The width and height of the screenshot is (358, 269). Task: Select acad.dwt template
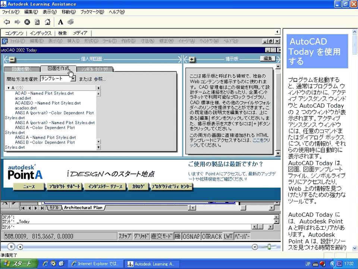click(23, 98)
